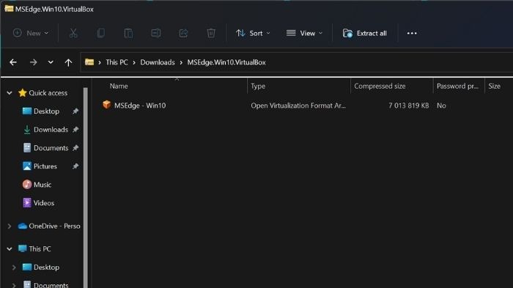Click the Music icon in sidebar
This screenshot has width=513, height=288.
(27, 185)
